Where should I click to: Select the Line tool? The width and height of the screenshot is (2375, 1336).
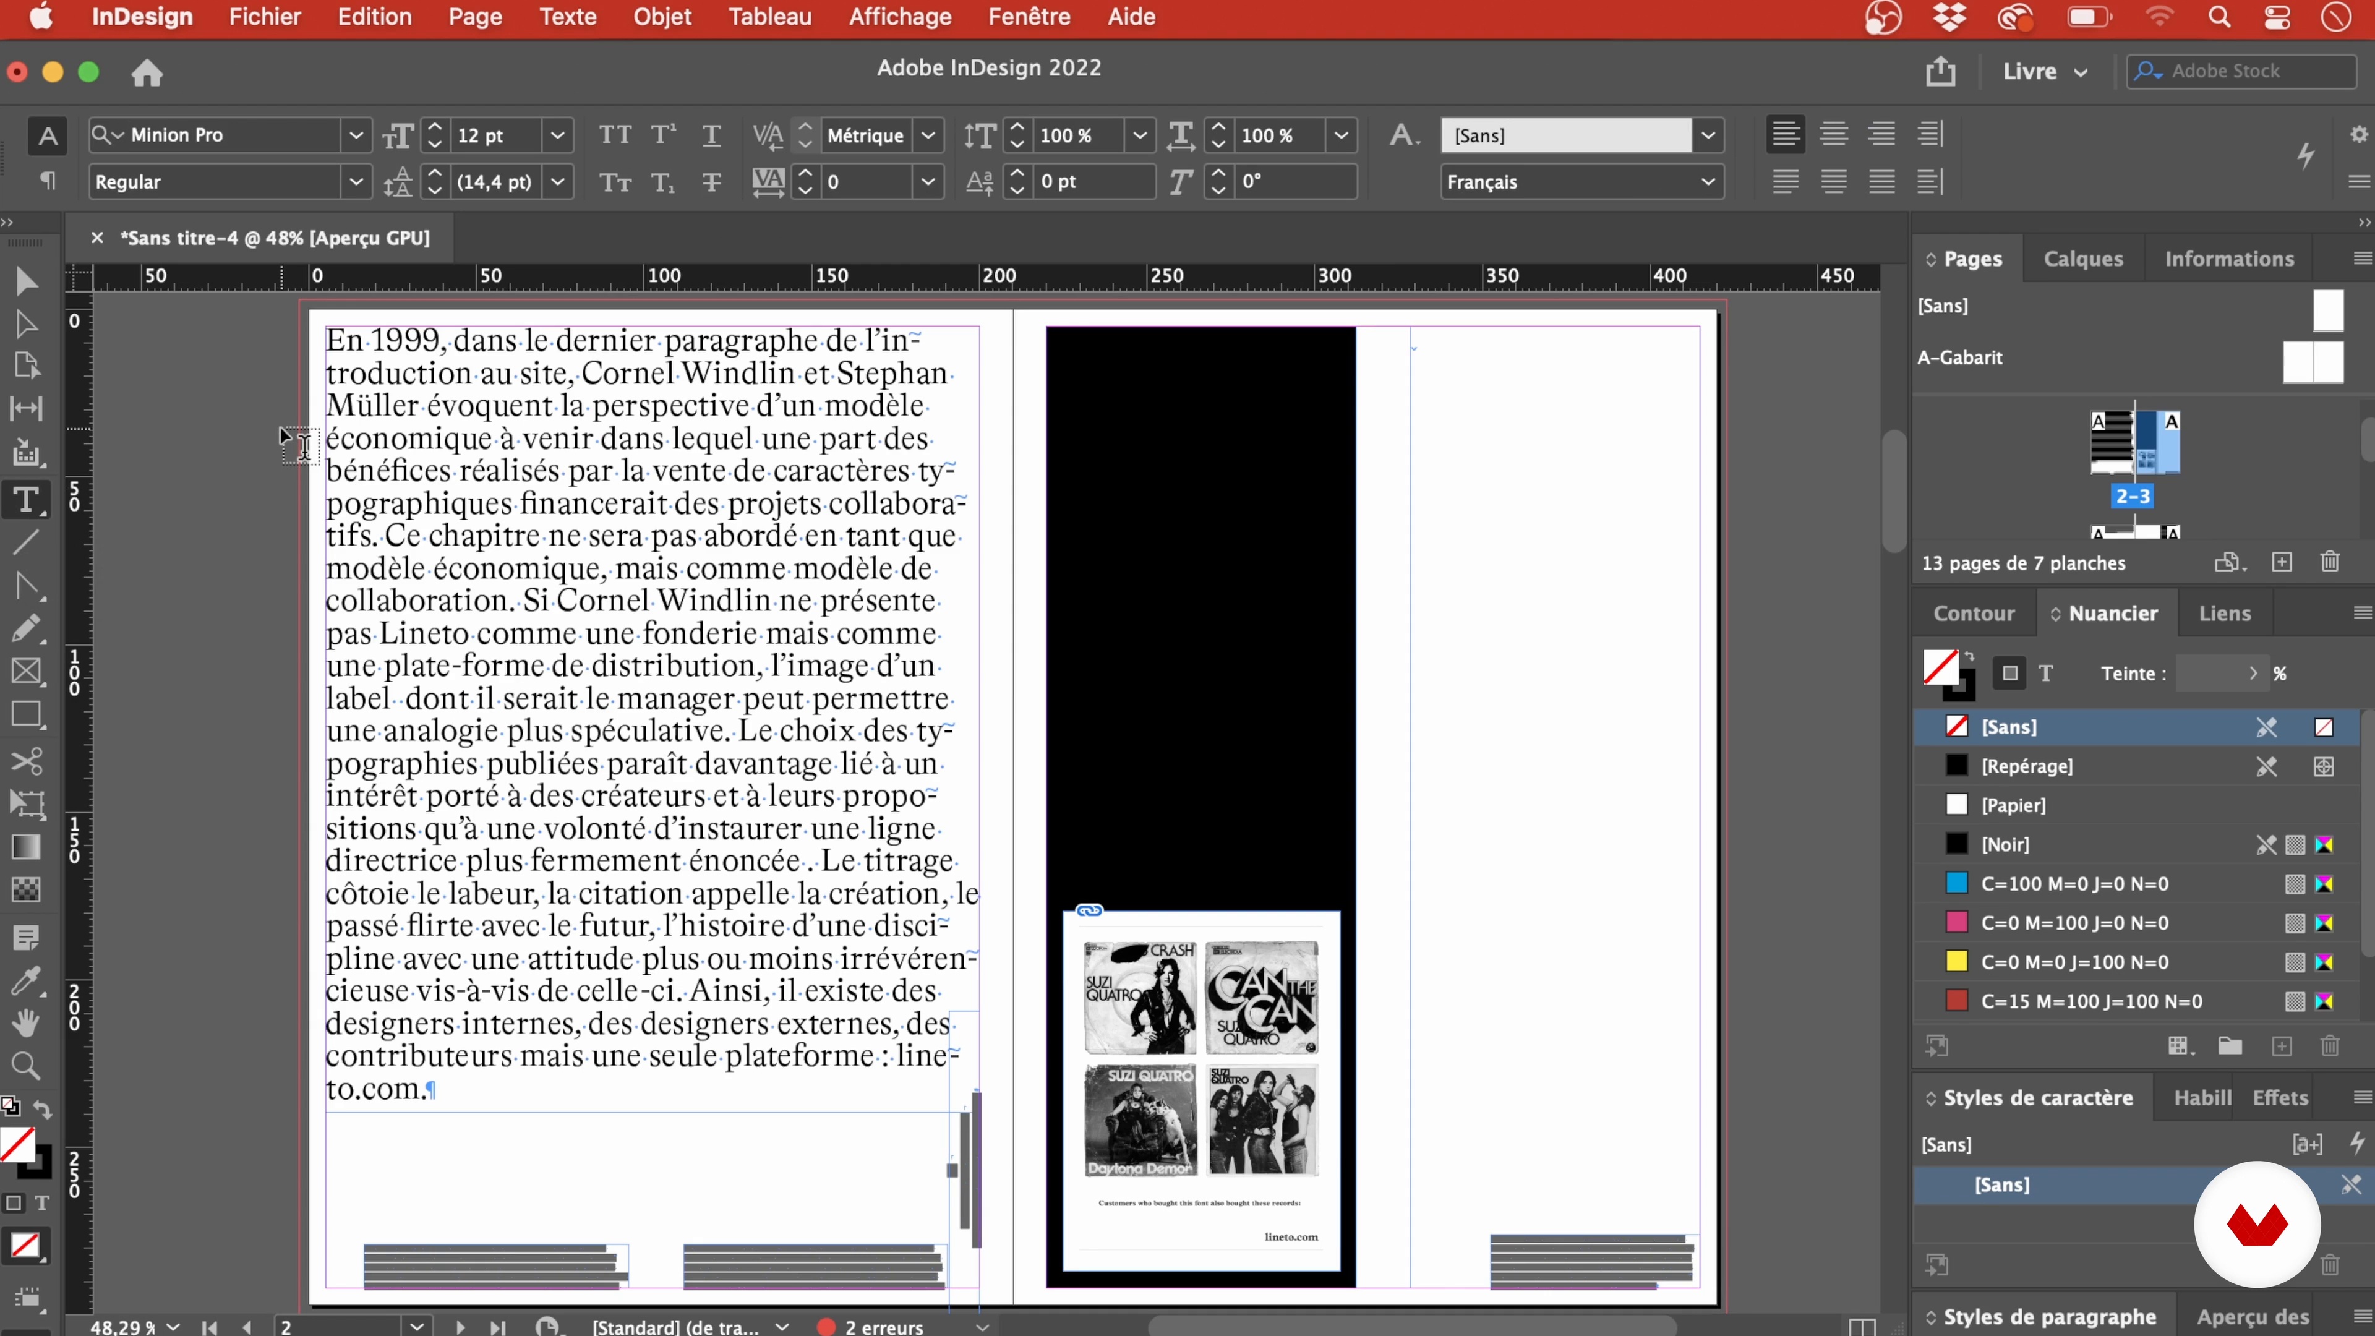pyautogui.click(x=26, y=543)
